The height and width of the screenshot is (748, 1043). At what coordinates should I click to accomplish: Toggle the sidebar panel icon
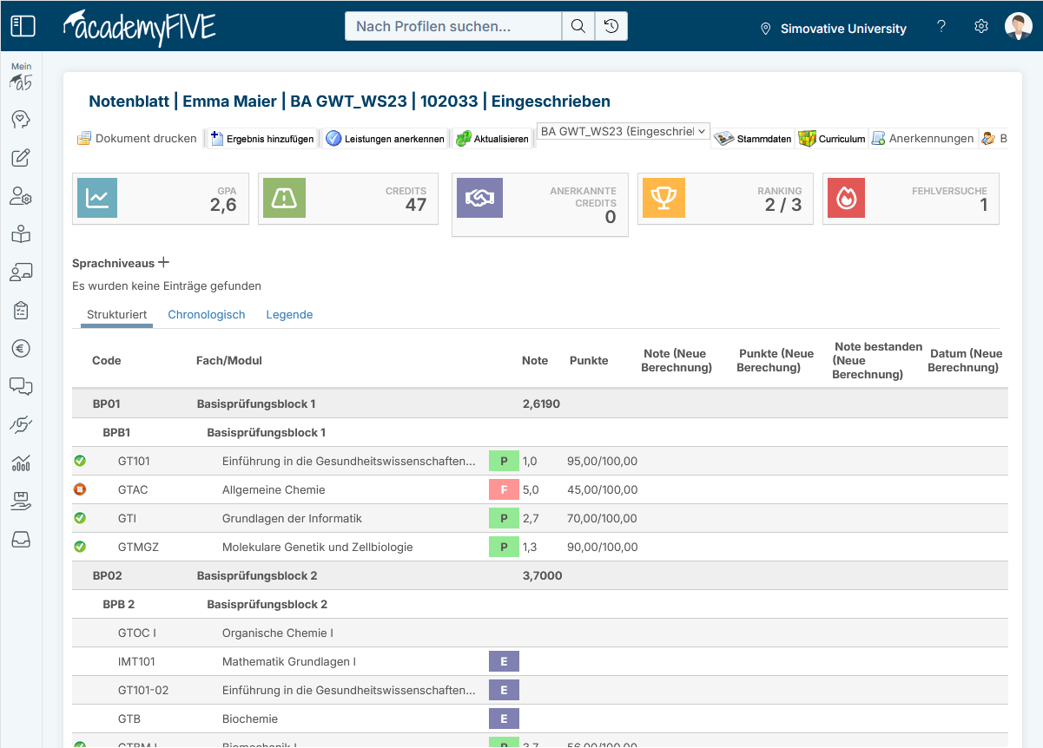(x=23, y=26)
